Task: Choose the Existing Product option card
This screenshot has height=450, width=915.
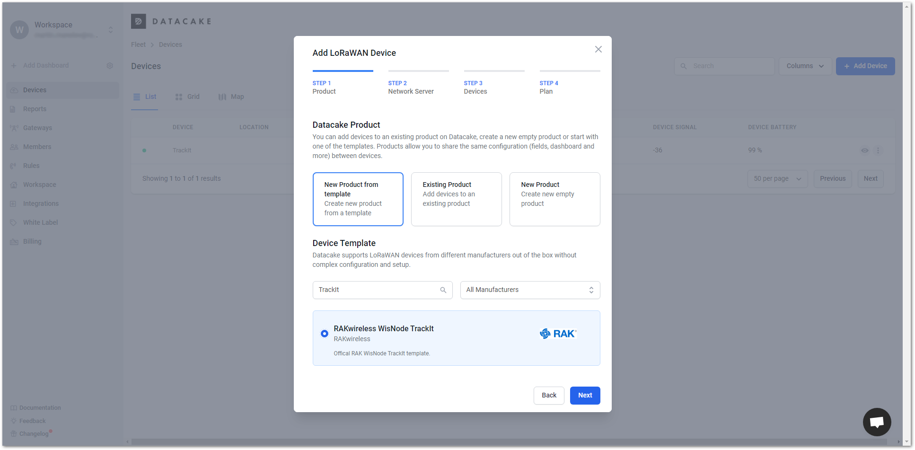Action: coord(456,199)
